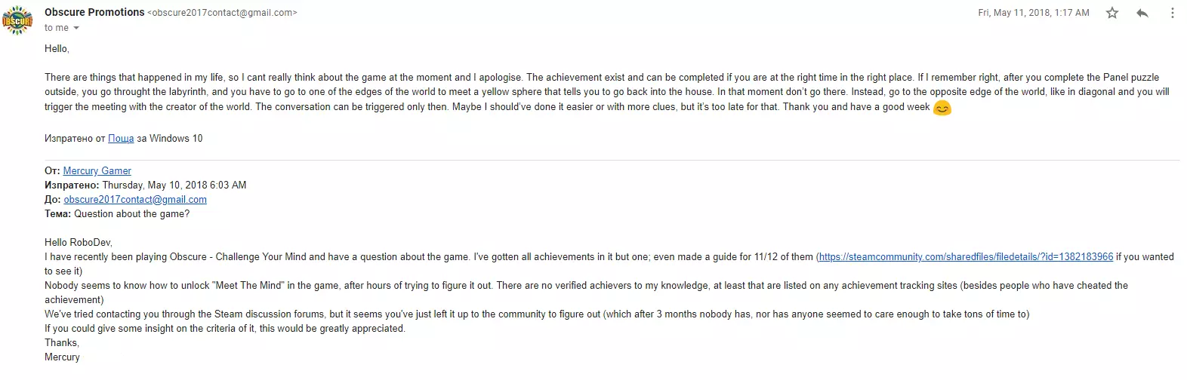Viewport: 1187px width, 380px height.
Task: Open the three-dot More options menu
Action: (1172, 13)
